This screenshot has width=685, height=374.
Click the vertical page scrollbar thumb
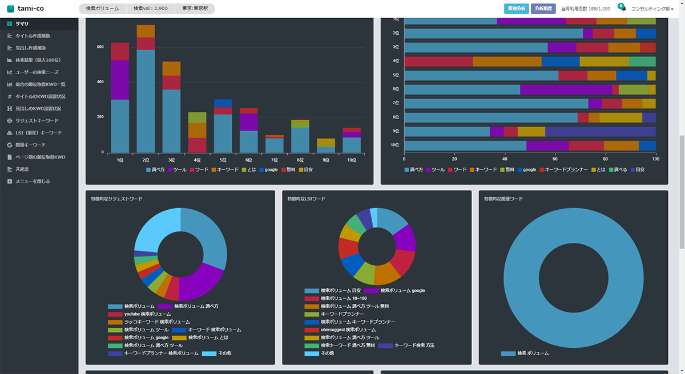tap(682, 194)
